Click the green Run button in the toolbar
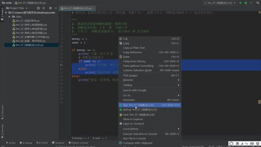Screen dimensions: 261x147 coord(240,3)
